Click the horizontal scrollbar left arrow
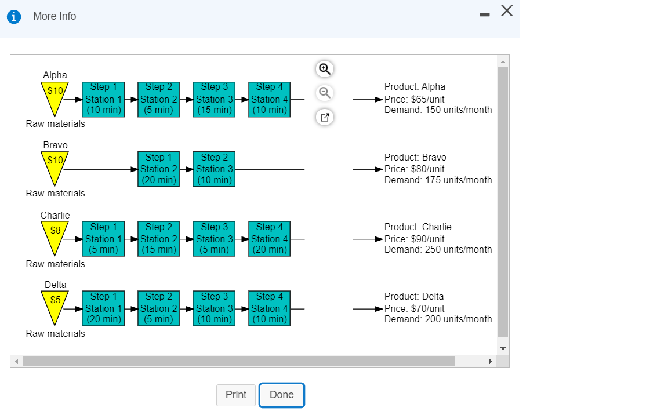 16,361
